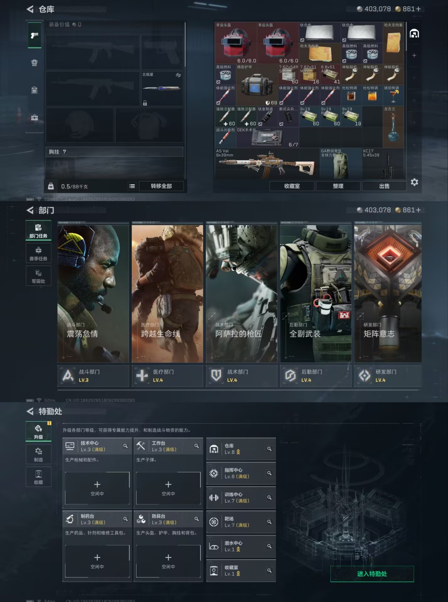448x602 pixels.
Task: Click the plus icon beside 861 currency
Action: coord(418,9)
